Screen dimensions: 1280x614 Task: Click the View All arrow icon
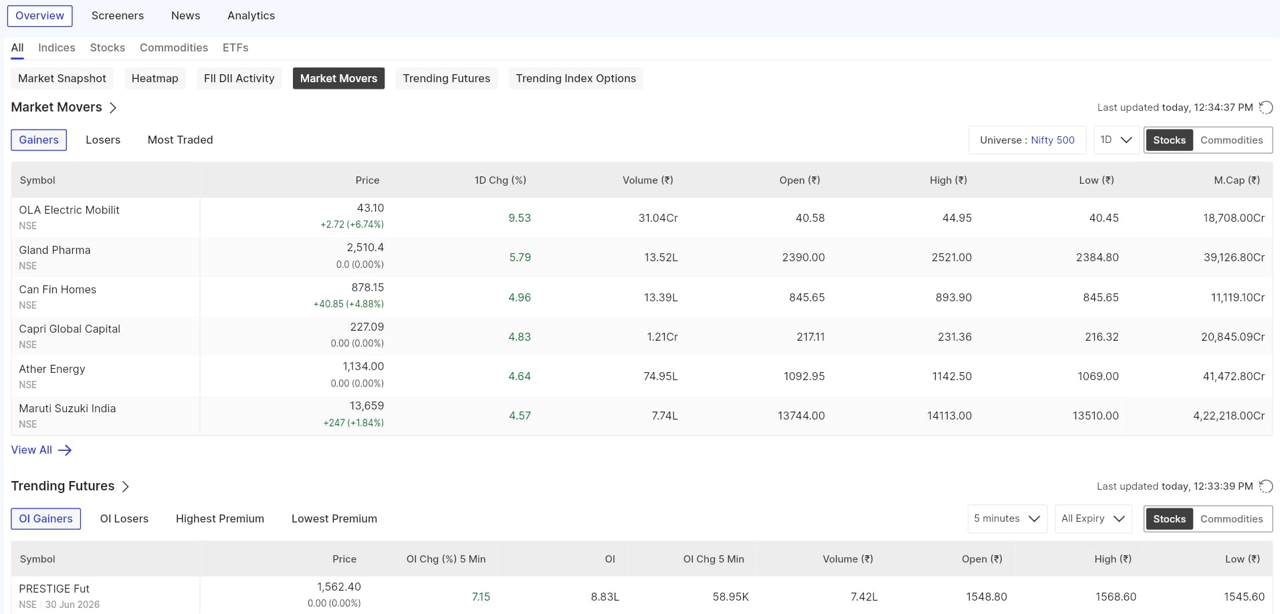click(x=65, y=450)
